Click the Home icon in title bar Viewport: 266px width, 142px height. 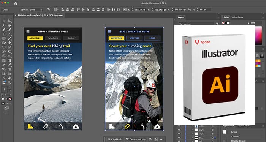[16, 3]
